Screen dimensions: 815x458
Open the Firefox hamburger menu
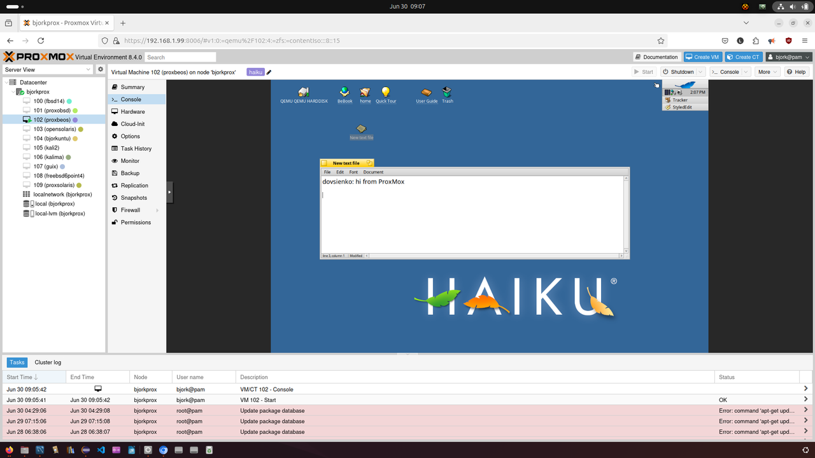(805, 41)
